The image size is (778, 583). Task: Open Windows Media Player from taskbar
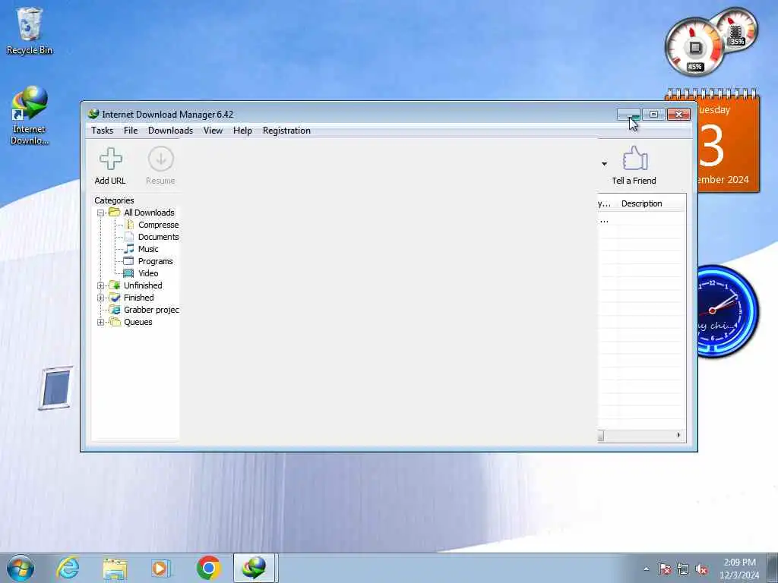pos(160,568)
